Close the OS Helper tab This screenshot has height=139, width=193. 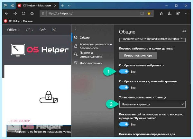(x=55, y=6)
